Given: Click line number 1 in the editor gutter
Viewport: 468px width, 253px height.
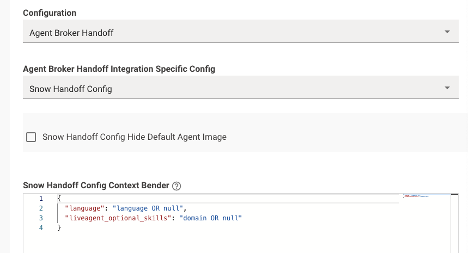Looking at the screenshot, I should (x=41, y=199).
